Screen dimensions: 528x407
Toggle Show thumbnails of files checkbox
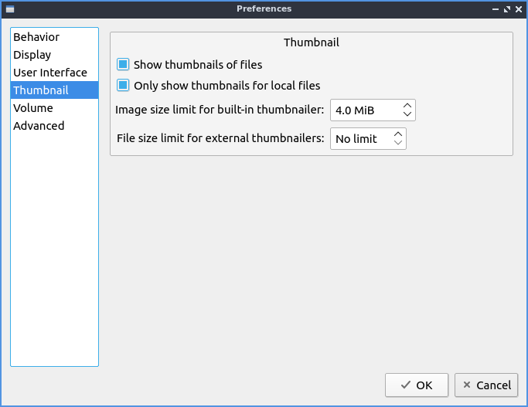[123, 65]
